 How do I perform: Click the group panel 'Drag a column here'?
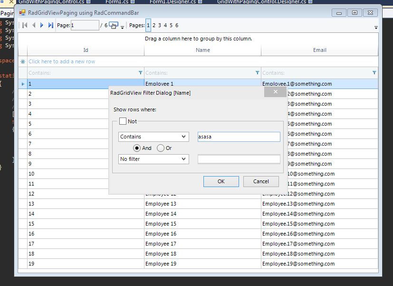[198, 39]
